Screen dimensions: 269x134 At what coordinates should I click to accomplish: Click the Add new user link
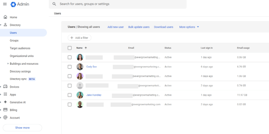coord(116,27)
